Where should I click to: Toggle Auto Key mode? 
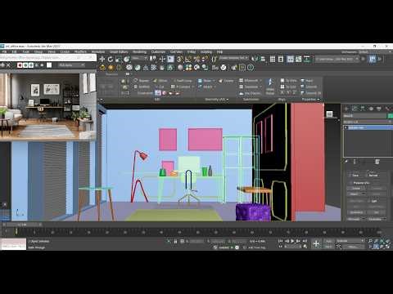point(329,241)
